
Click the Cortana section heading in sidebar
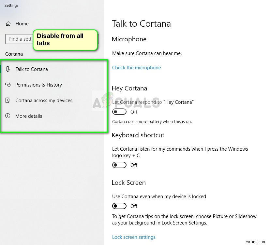[14, 54]
